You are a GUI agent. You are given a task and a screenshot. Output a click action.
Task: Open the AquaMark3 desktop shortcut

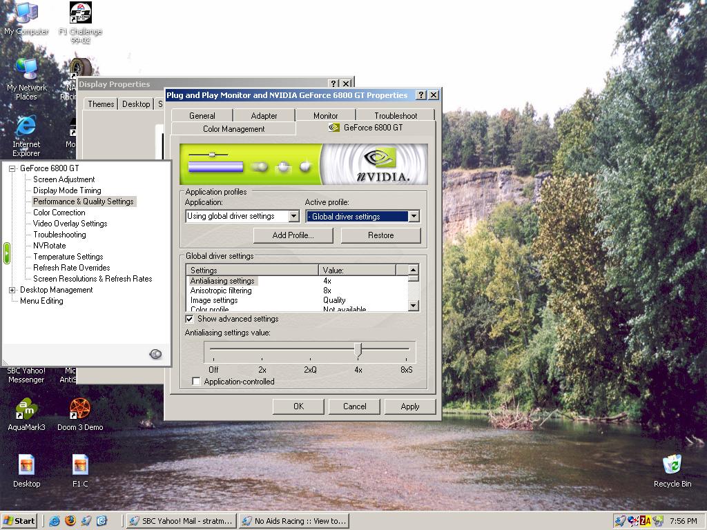click(x=26, y=409)
